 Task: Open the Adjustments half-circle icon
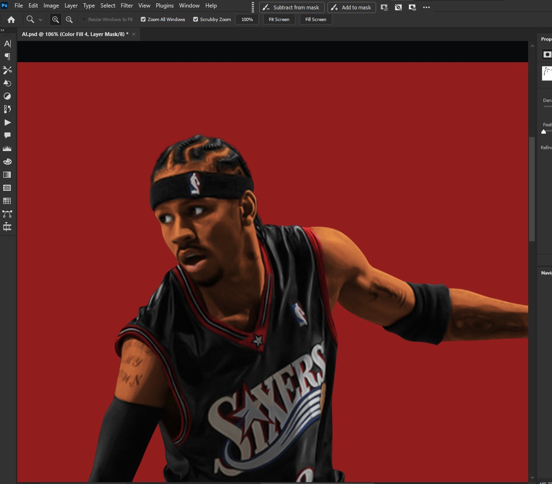click(7, 96)
